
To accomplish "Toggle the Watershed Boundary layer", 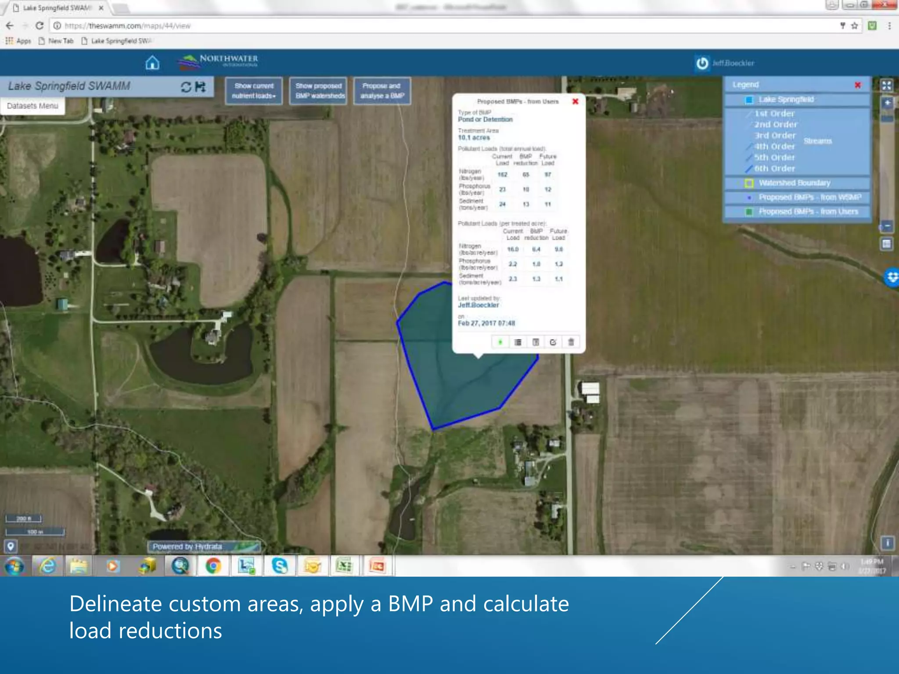I will coord(797,183).
